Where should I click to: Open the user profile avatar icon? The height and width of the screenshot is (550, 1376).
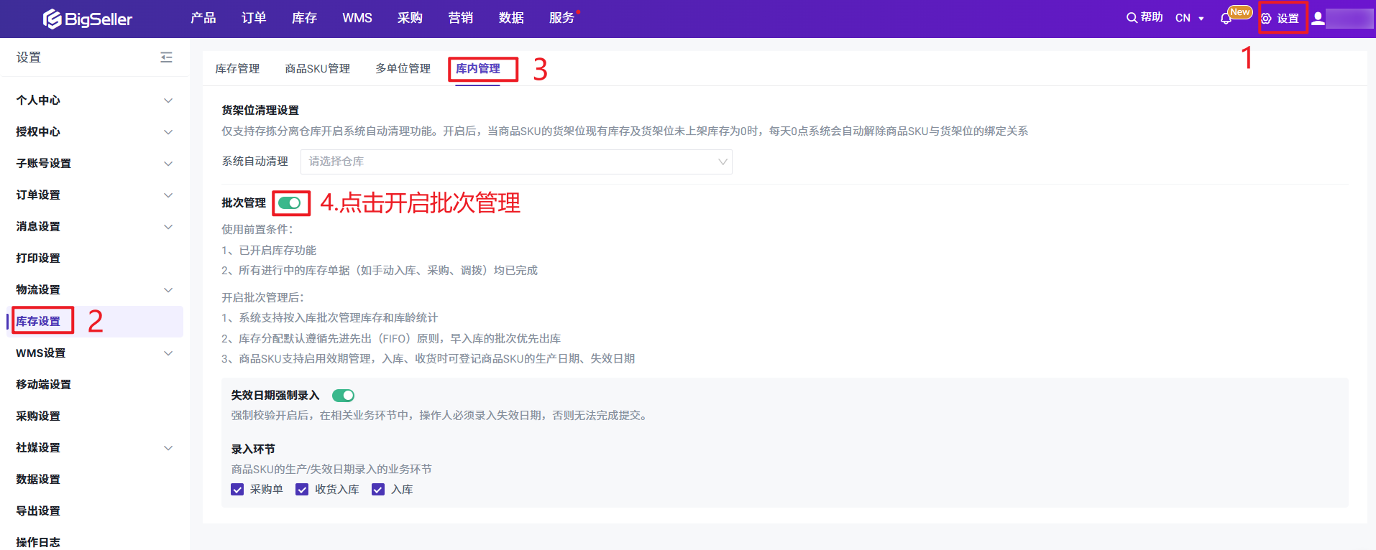tap(1318, 19)
